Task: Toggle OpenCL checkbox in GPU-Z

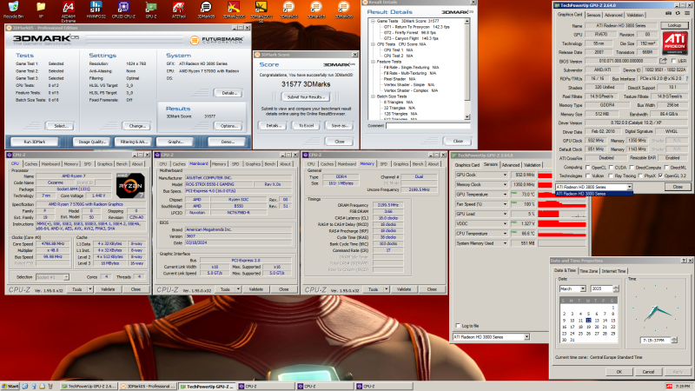Action: coord(588,168)
